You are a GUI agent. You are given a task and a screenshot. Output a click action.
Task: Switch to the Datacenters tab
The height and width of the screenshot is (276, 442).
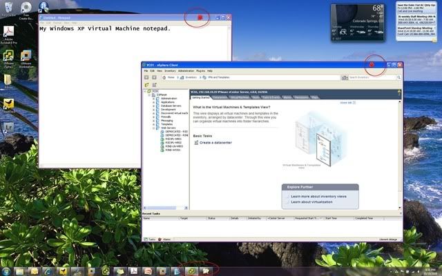click(220, 97)
